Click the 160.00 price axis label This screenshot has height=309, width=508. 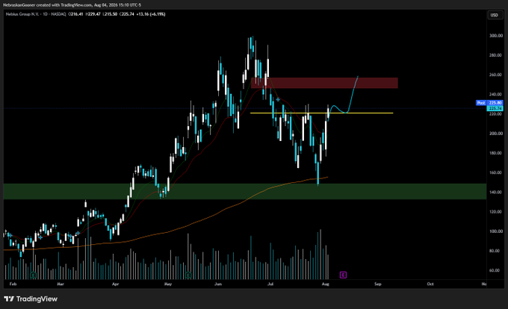pyautogui.click(x=496, y=172)
